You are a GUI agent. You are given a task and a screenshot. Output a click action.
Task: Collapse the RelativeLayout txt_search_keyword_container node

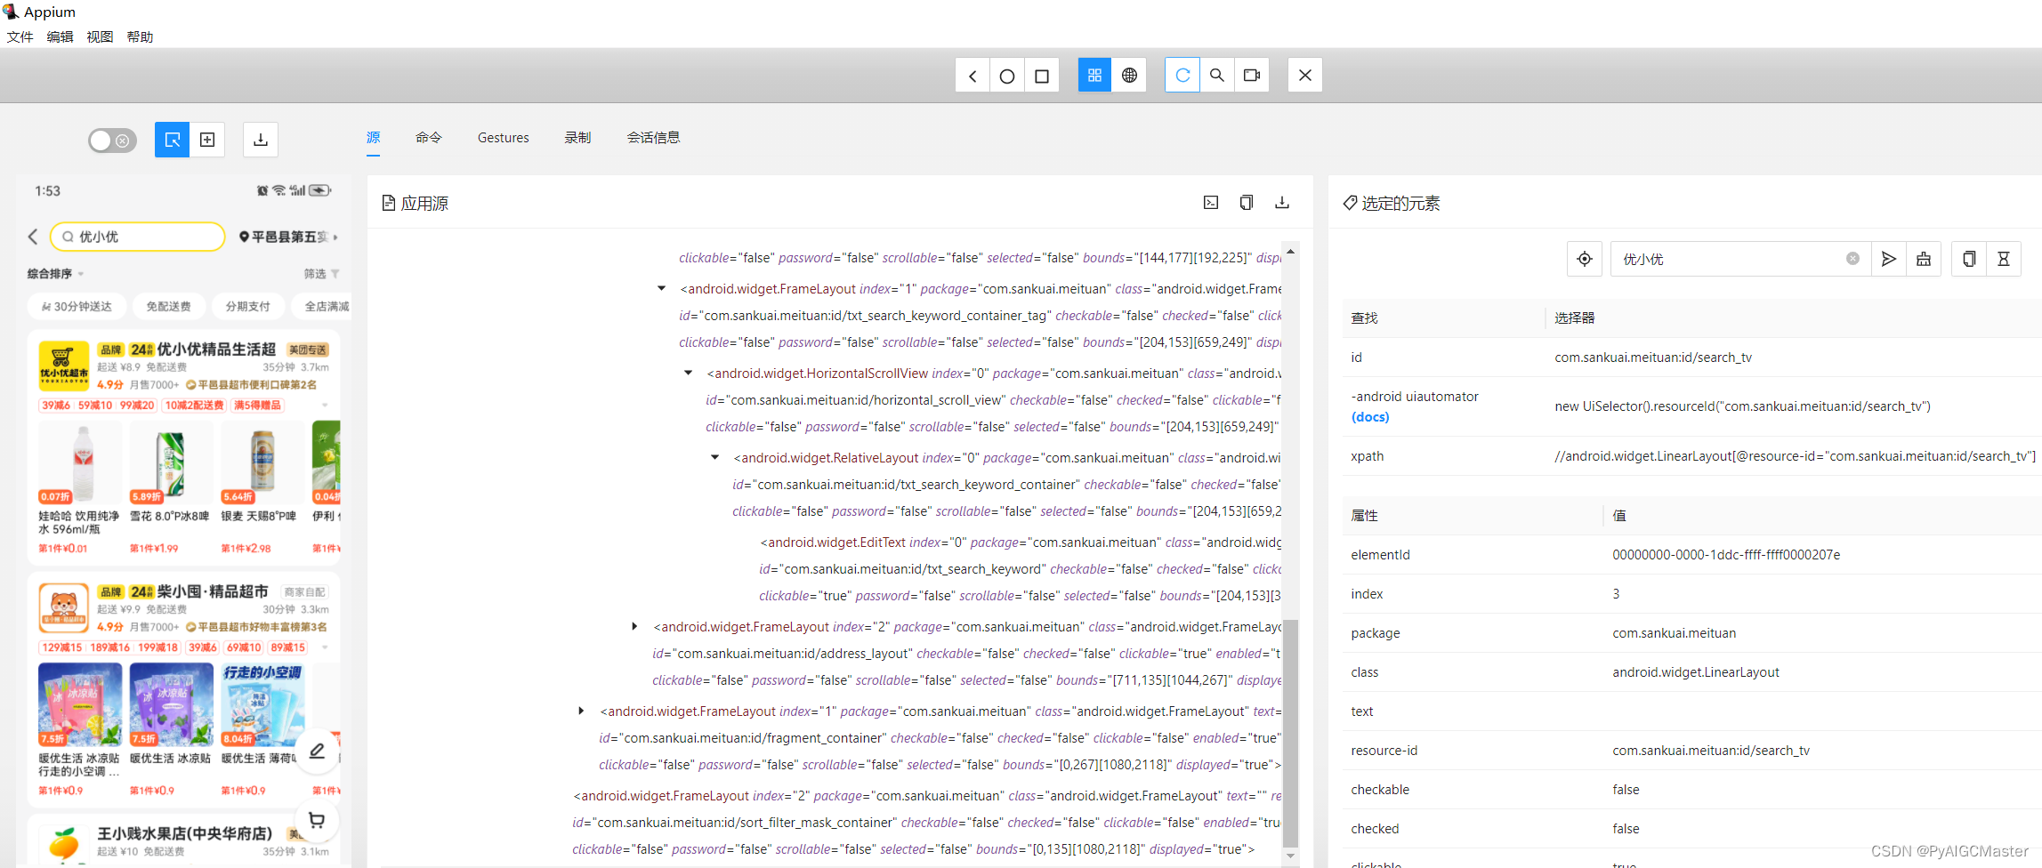point(714,457)
